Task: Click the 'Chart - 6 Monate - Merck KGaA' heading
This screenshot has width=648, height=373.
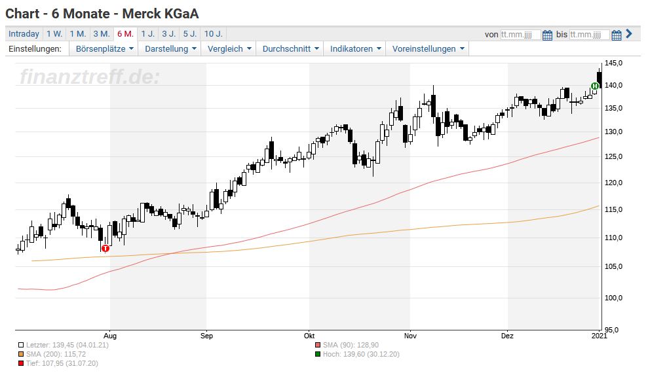Action: [102, 14]
